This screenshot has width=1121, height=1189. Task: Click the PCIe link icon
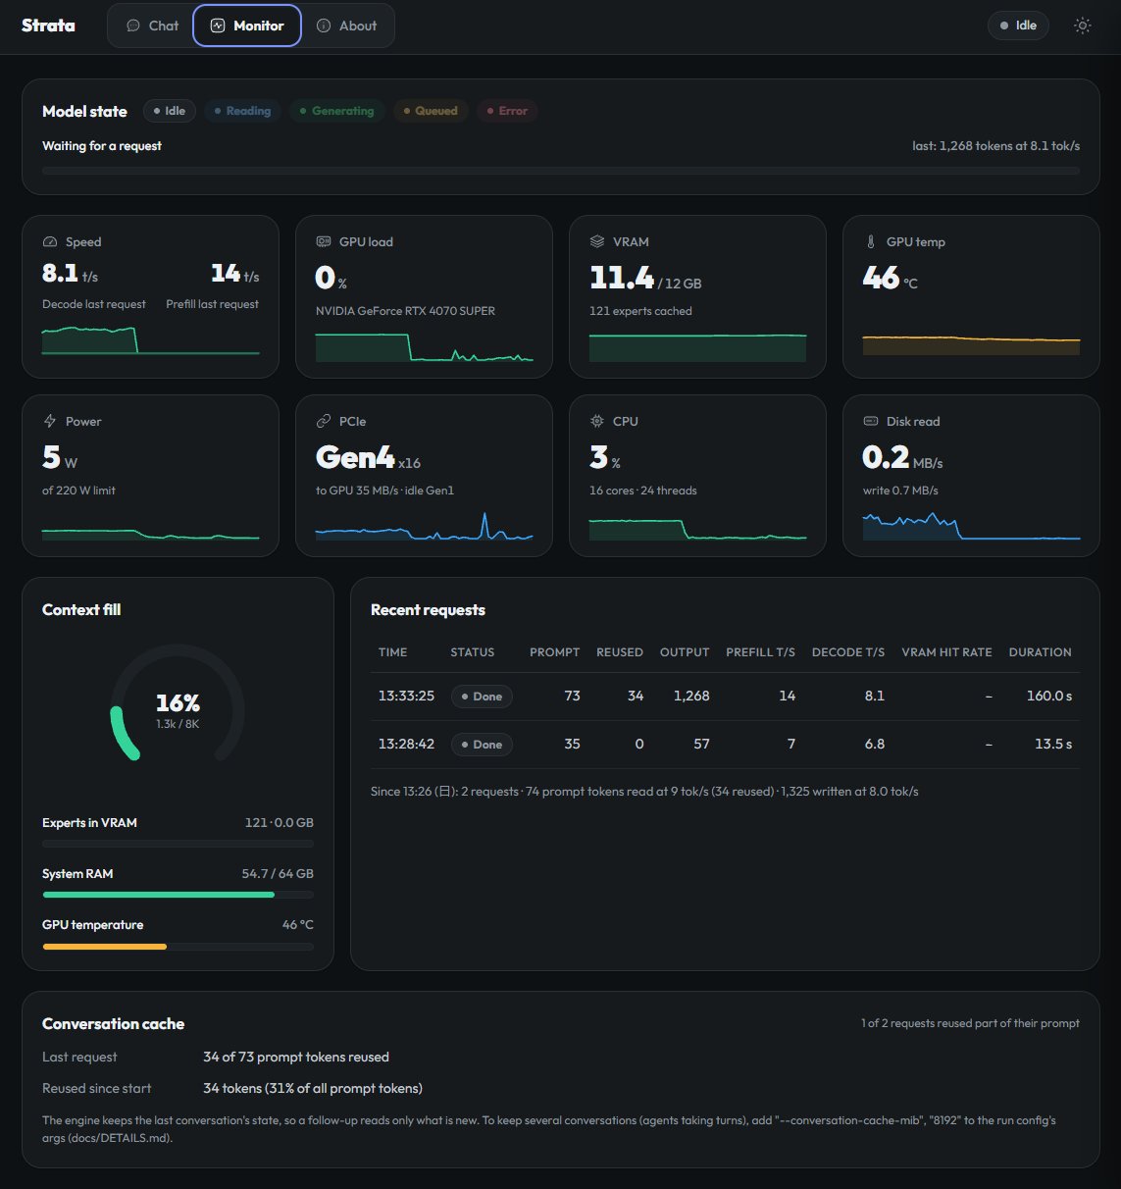(324, 422)
